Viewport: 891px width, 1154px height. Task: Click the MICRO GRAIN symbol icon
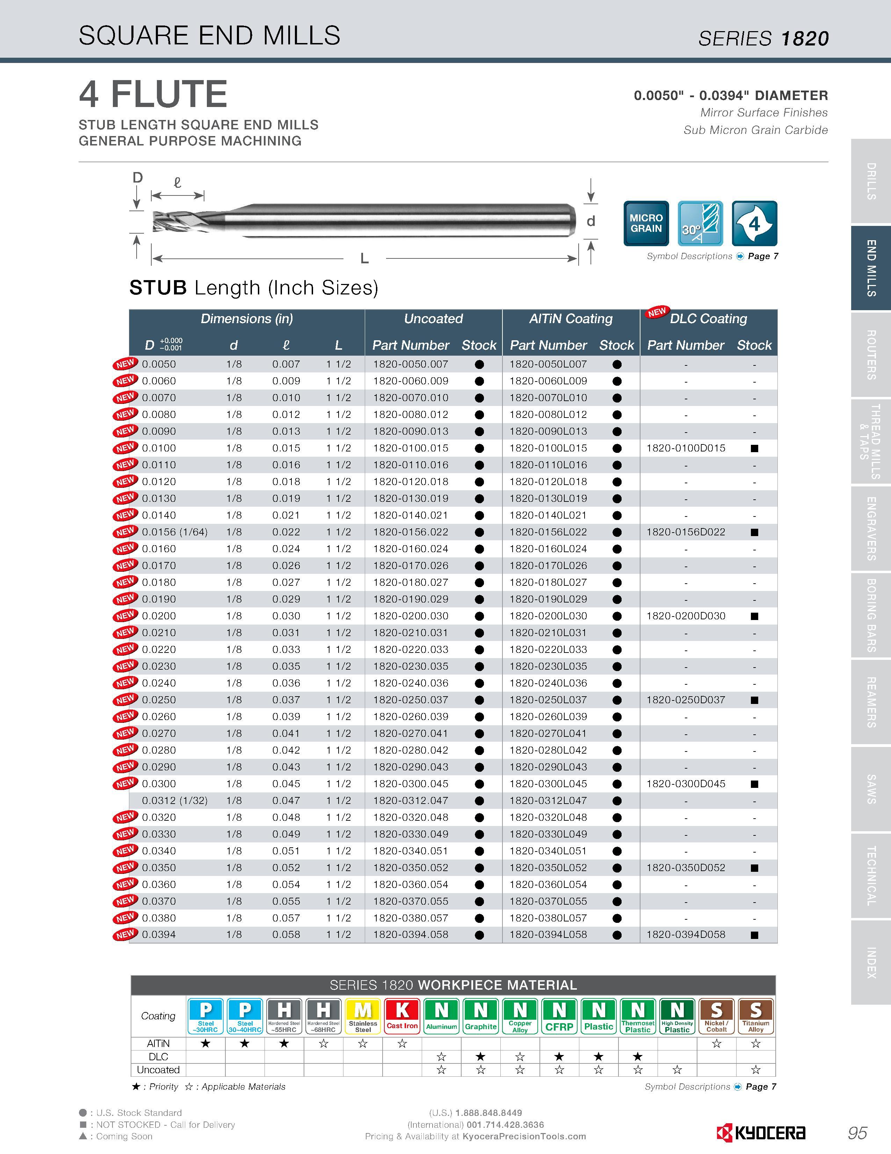646,223
